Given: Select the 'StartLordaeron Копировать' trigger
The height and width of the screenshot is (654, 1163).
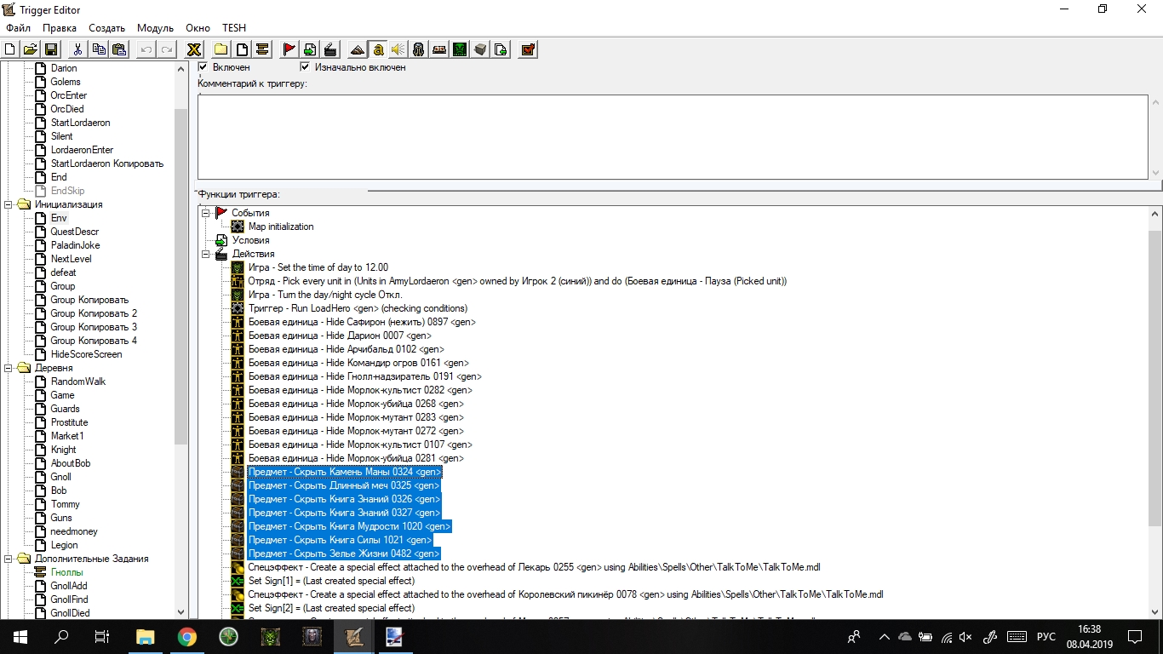Looking at the screenshot, I should (107, 163).
